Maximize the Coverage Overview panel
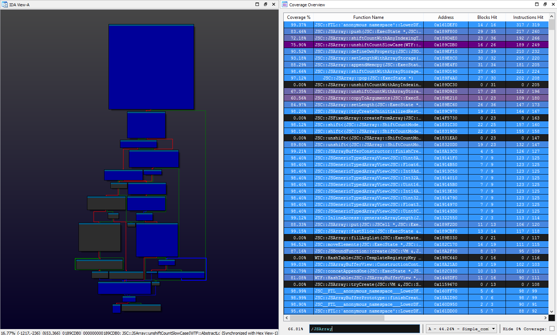Viewport: 557px width, 335px height. tap(537, 4)
